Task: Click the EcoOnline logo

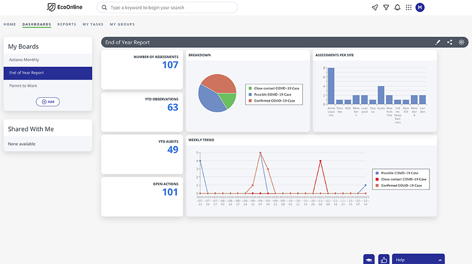Action: (x=65, y=7)
